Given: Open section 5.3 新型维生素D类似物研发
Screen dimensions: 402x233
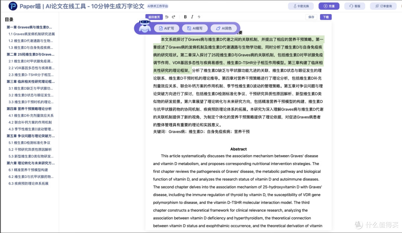Looking at the screenshot, I should click(31, 156).
